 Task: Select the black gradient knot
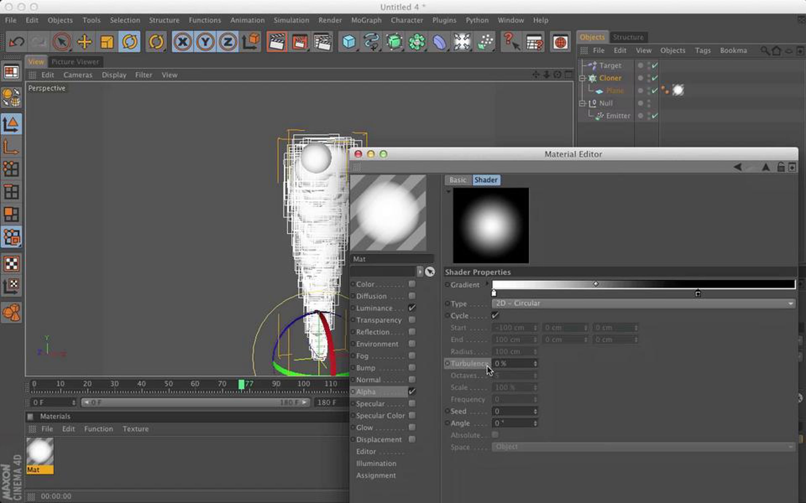point(698,293)
